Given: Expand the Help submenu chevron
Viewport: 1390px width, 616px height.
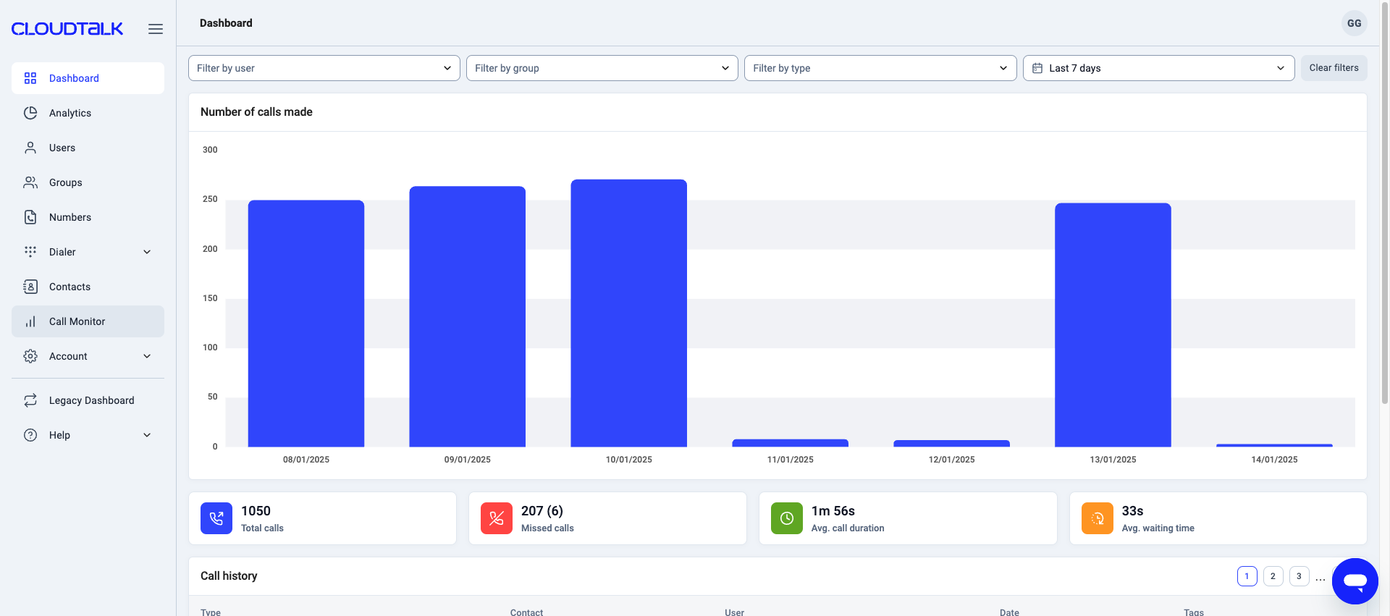Looking at the screenshot, I should [147, 435].
